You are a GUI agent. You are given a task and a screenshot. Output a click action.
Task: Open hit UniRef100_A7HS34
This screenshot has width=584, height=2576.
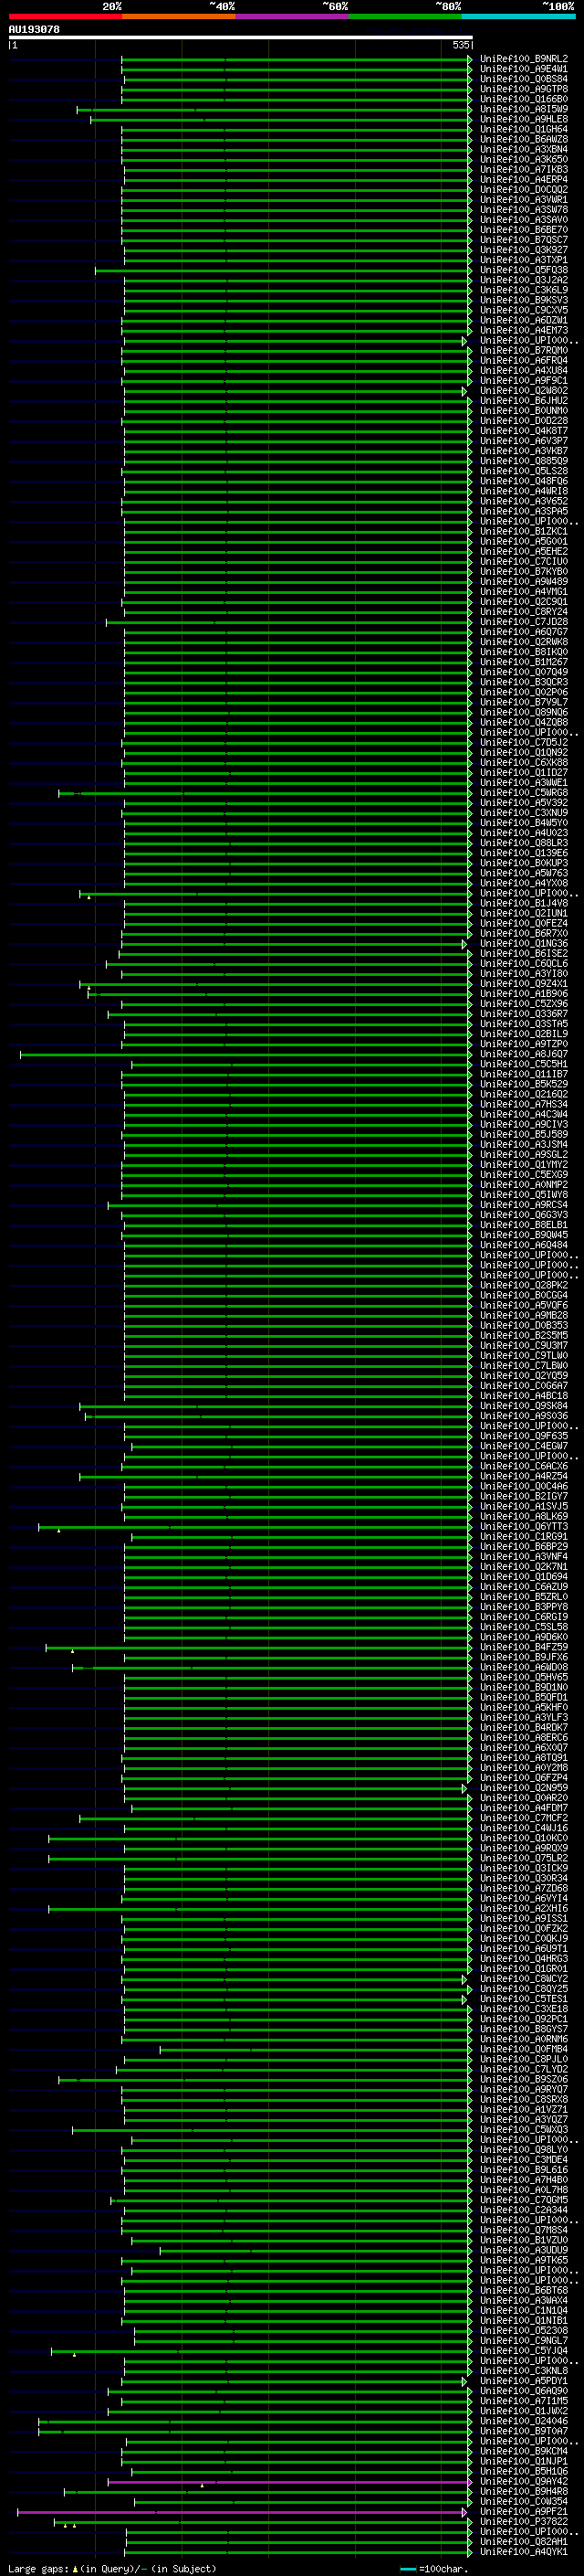[523, 1105]
